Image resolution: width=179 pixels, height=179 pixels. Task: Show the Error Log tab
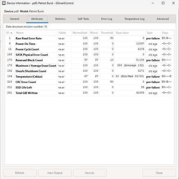point(107,19)
